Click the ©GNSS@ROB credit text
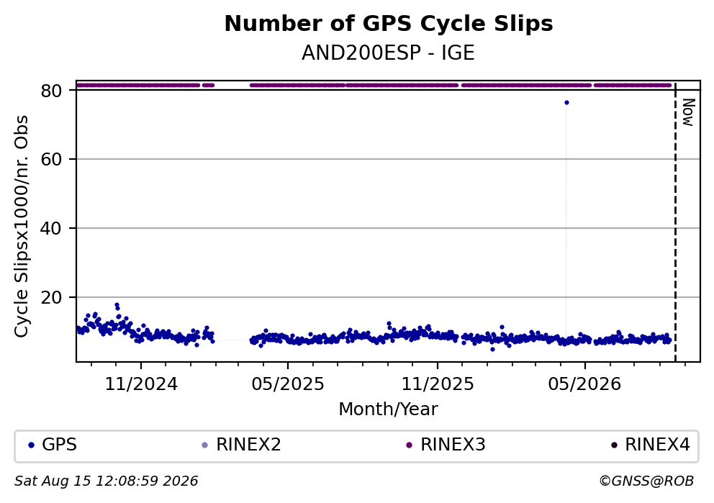 646,481
